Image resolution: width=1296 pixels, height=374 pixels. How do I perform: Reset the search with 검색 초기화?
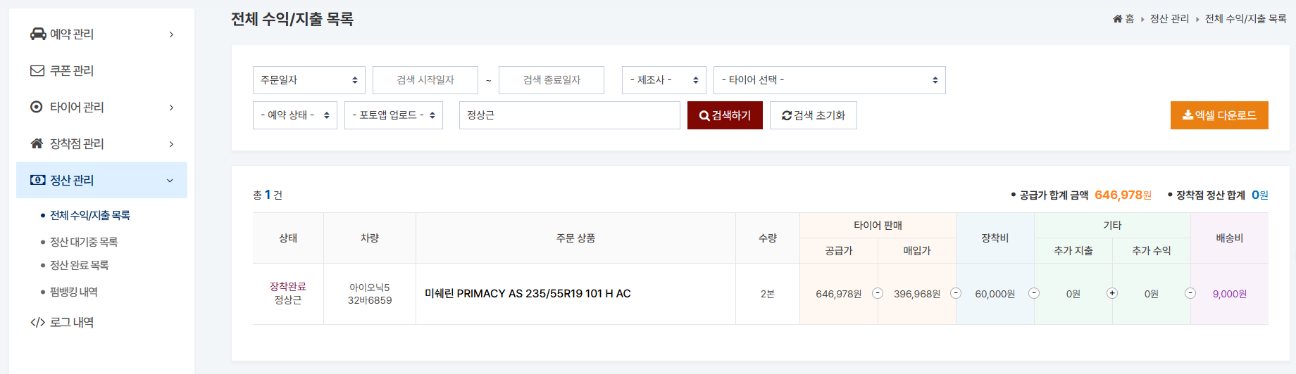point(813,115)
